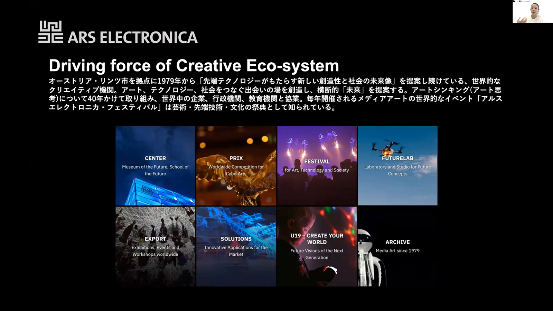Open the PRIX CyberArts competition tile
The image size is (553, 311).
(x=236, y=166)
